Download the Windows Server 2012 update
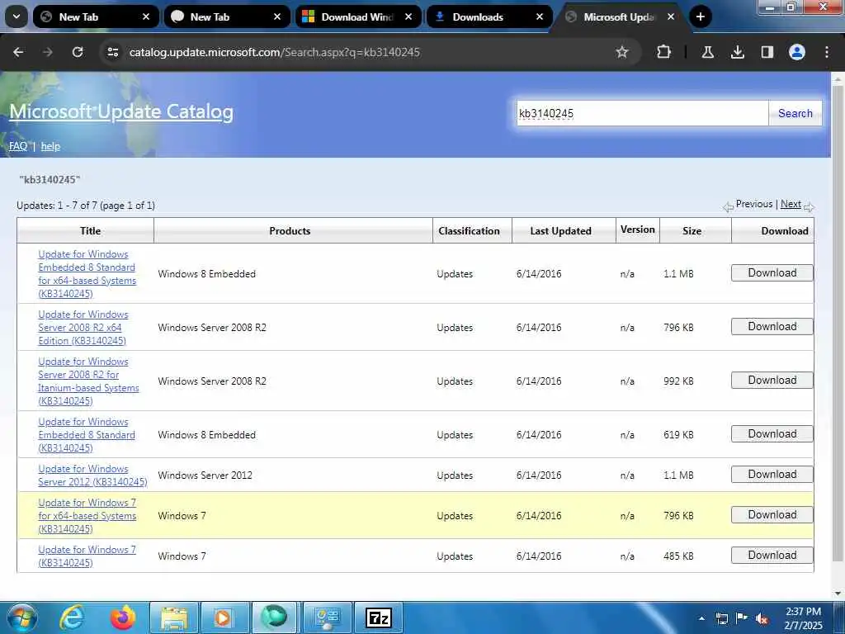The width and height of the screenshot is (845, 634). [772, 474]
